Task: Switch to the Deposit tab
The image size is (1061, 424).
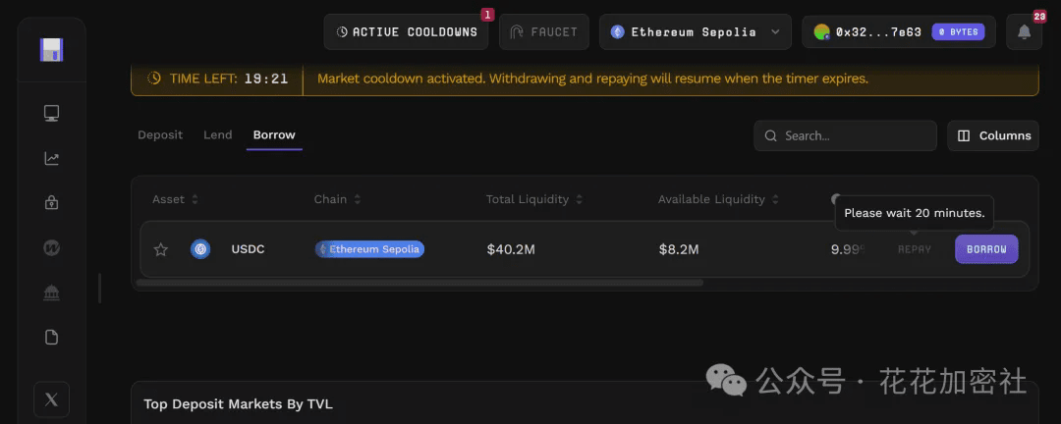Action: (160, 134)
